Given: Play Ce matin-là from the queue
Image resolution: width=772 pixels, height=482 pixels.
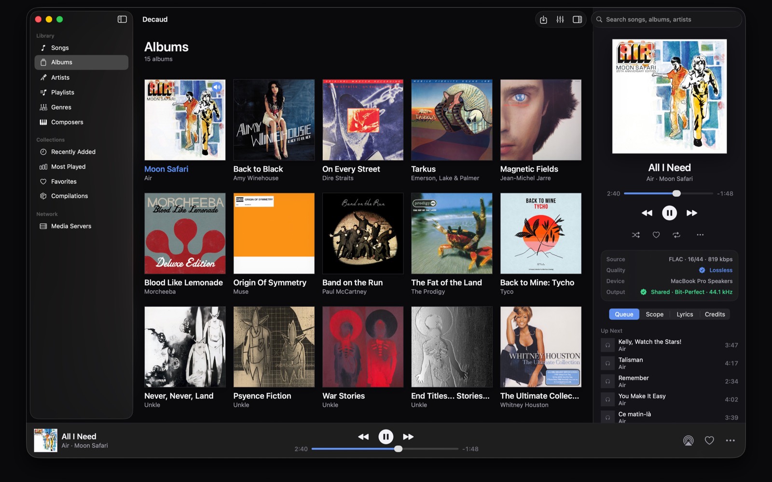Looking at the screenshot, I should 669,417.
